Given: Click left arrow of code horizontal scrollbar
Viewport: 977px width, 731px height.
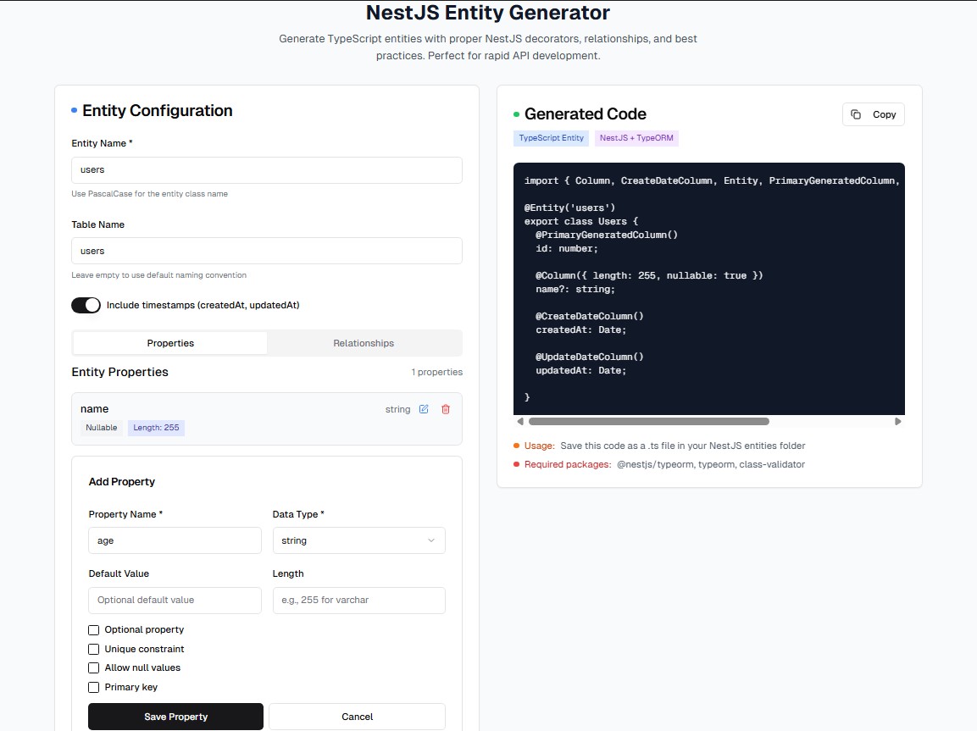Looking at the screenshot, I should 520,422.
